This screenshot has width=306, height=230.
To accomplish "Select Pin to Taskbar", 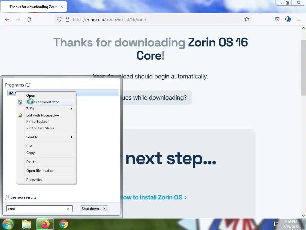I will click(x=46, y=122).
